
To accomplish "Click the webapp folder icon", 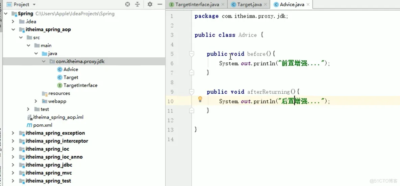I will (45, 101).
